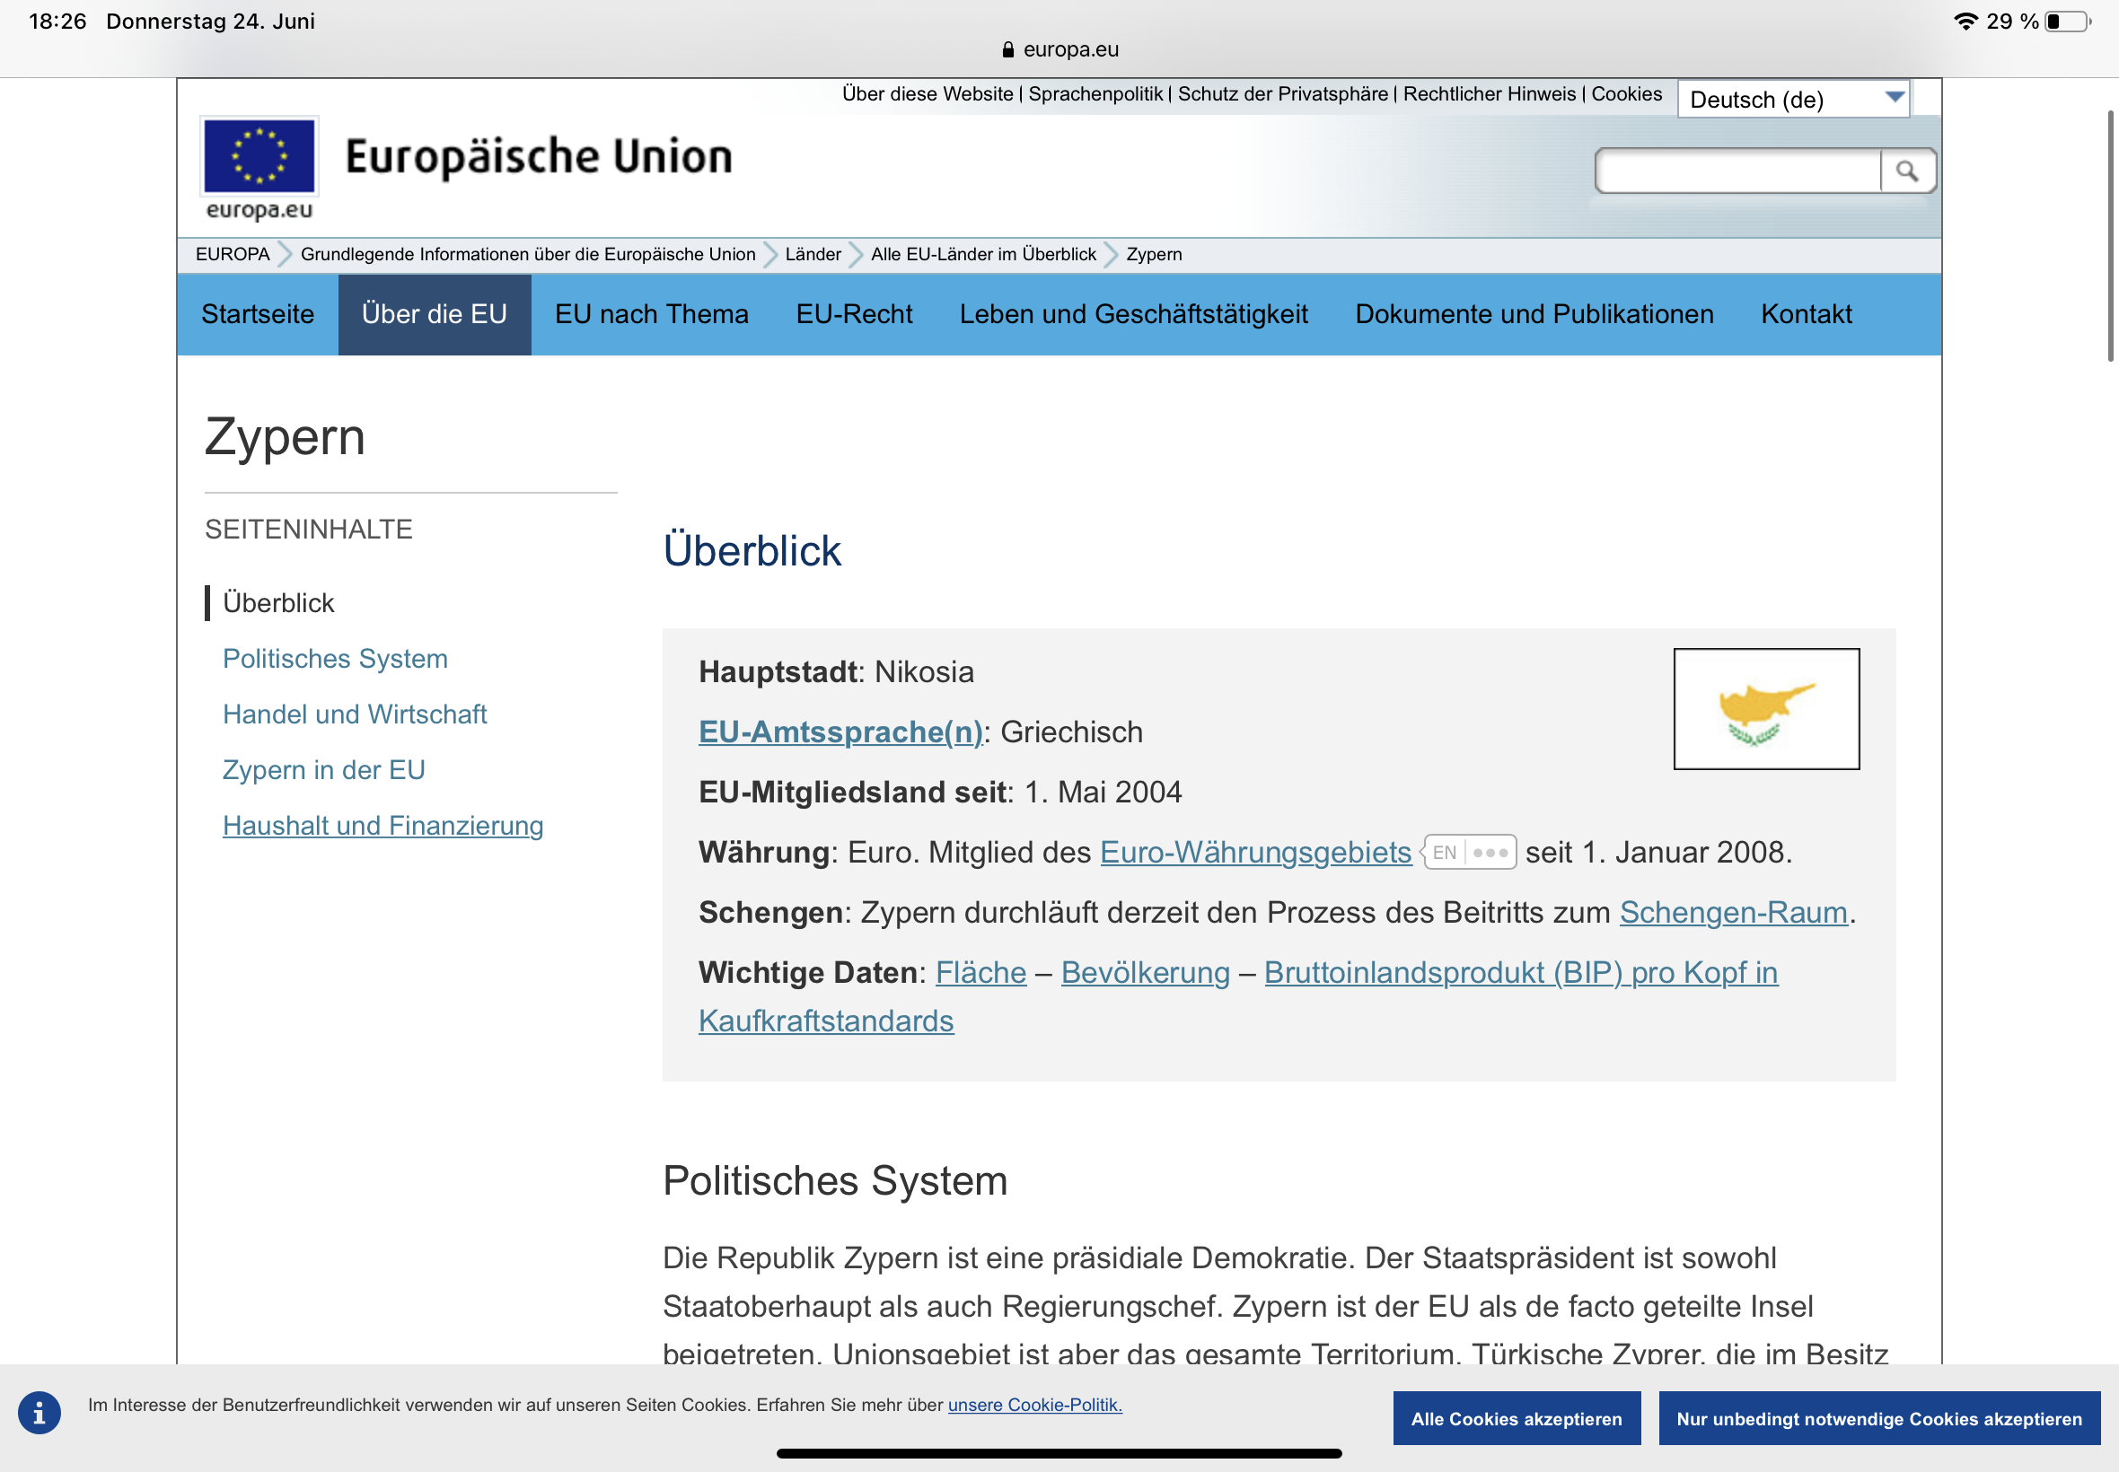Viewport: 2119px width, 1472px height.
Task: Click the EN language tag
Action: pos(1444,852)
